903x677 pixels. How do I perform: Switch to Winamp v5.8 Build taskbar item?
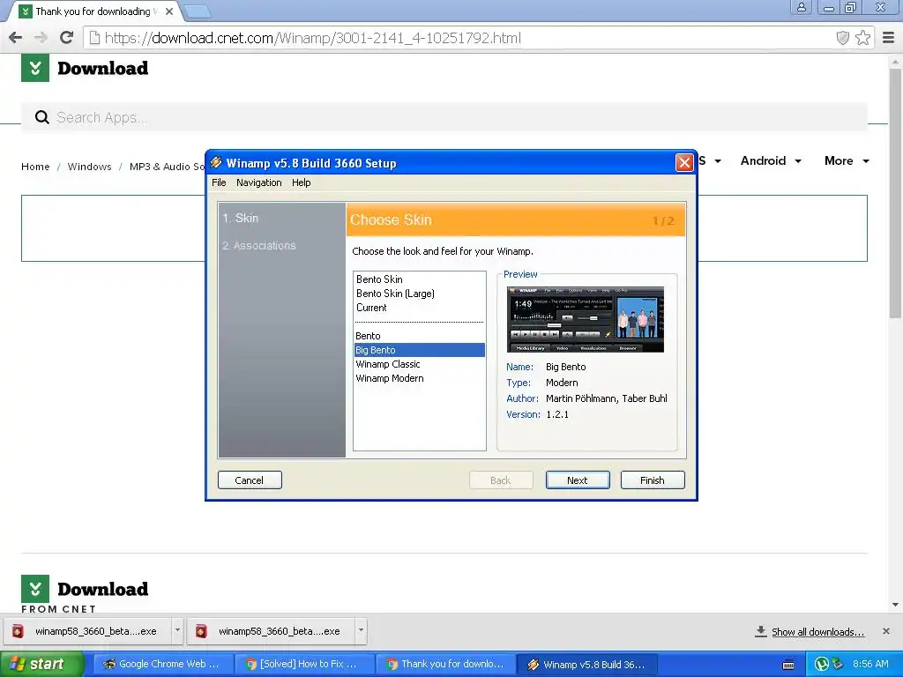pyautogui.click(x=586, y=665)
